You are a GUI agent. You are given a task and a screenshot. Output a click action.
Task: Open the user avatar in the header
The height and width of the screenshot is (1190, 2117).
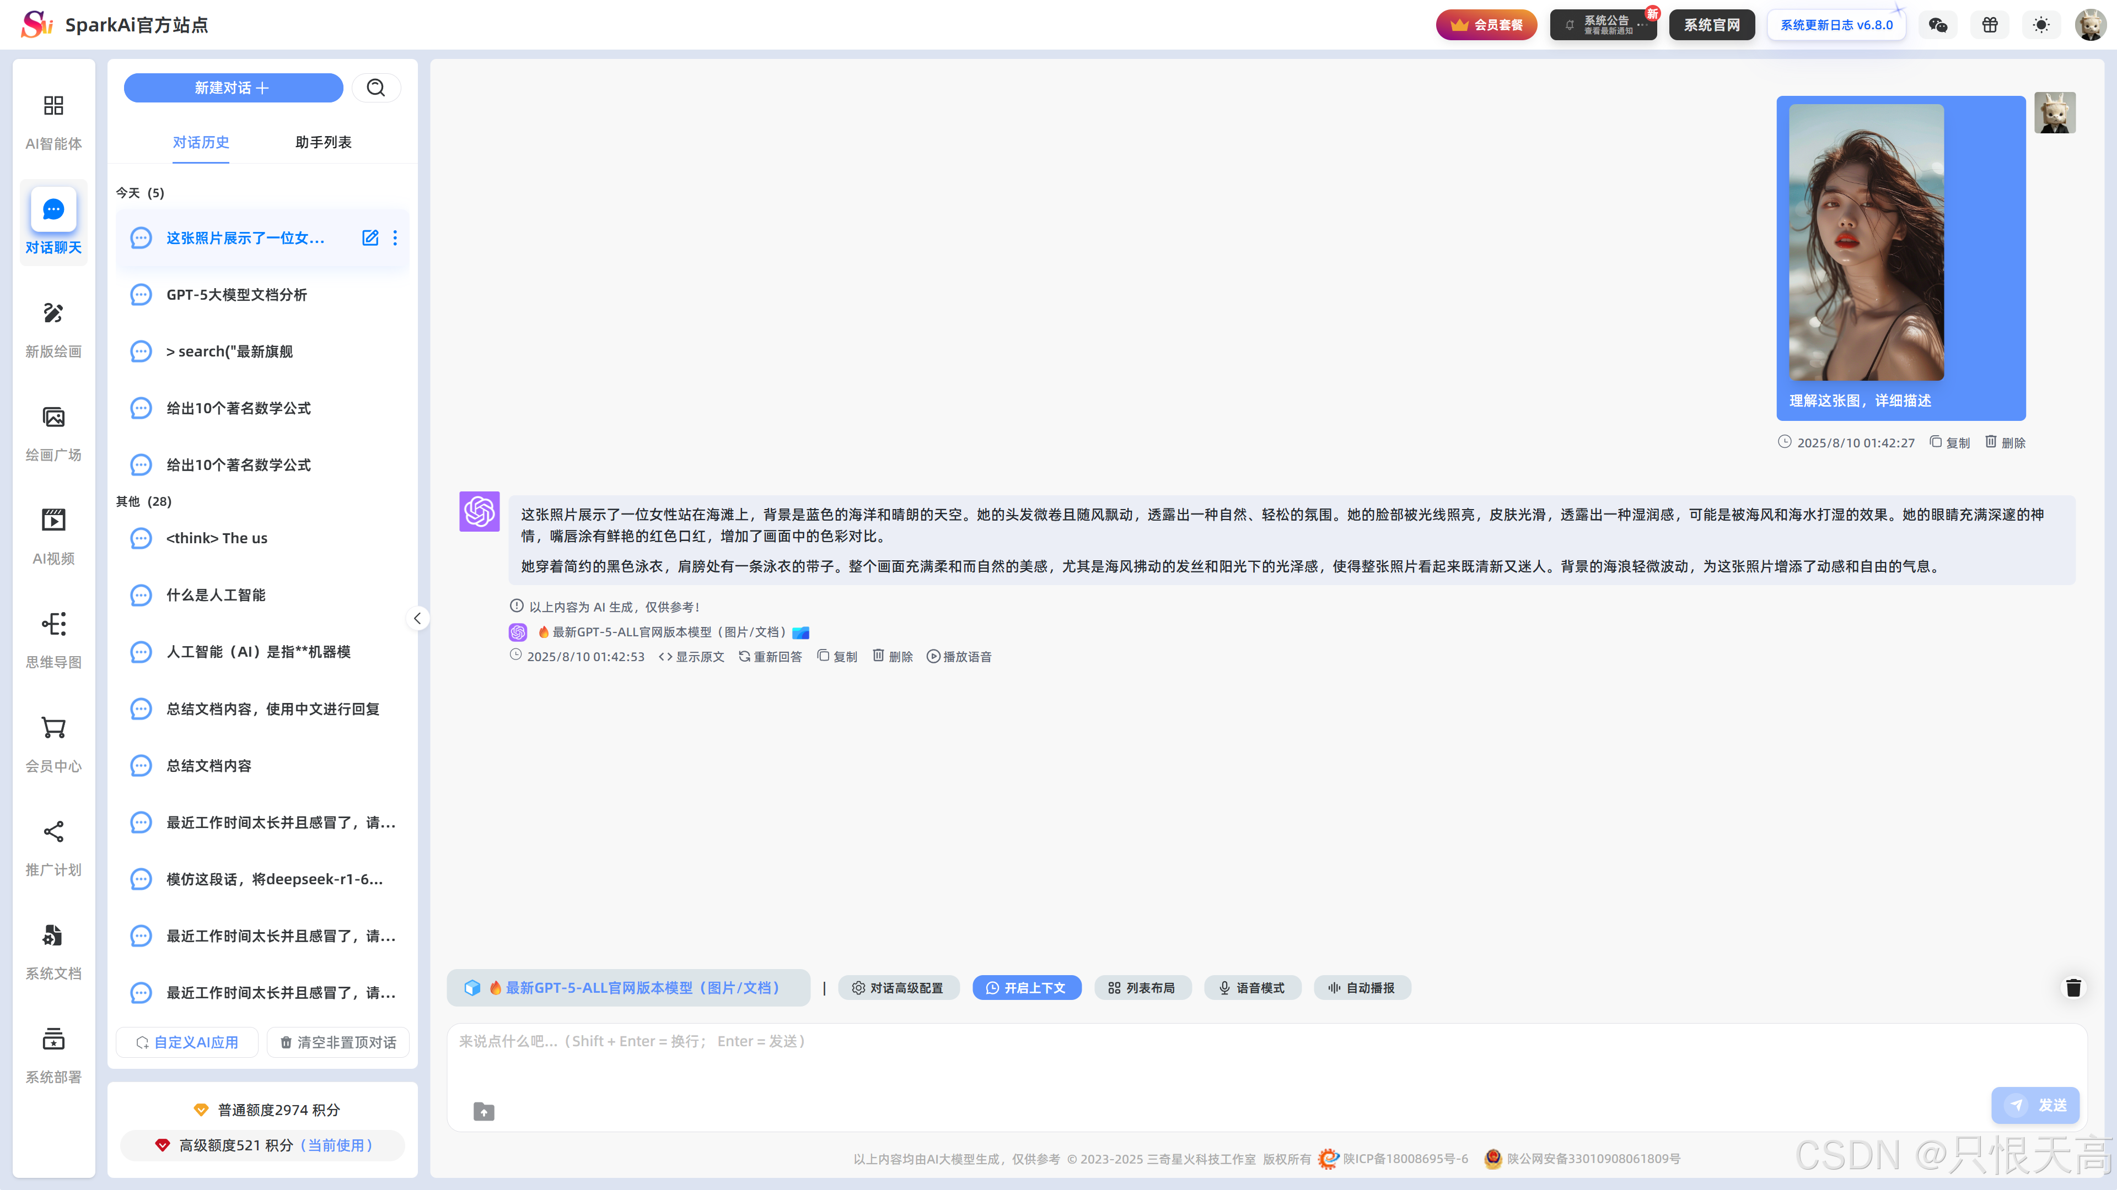click(x=2090, y=25)
